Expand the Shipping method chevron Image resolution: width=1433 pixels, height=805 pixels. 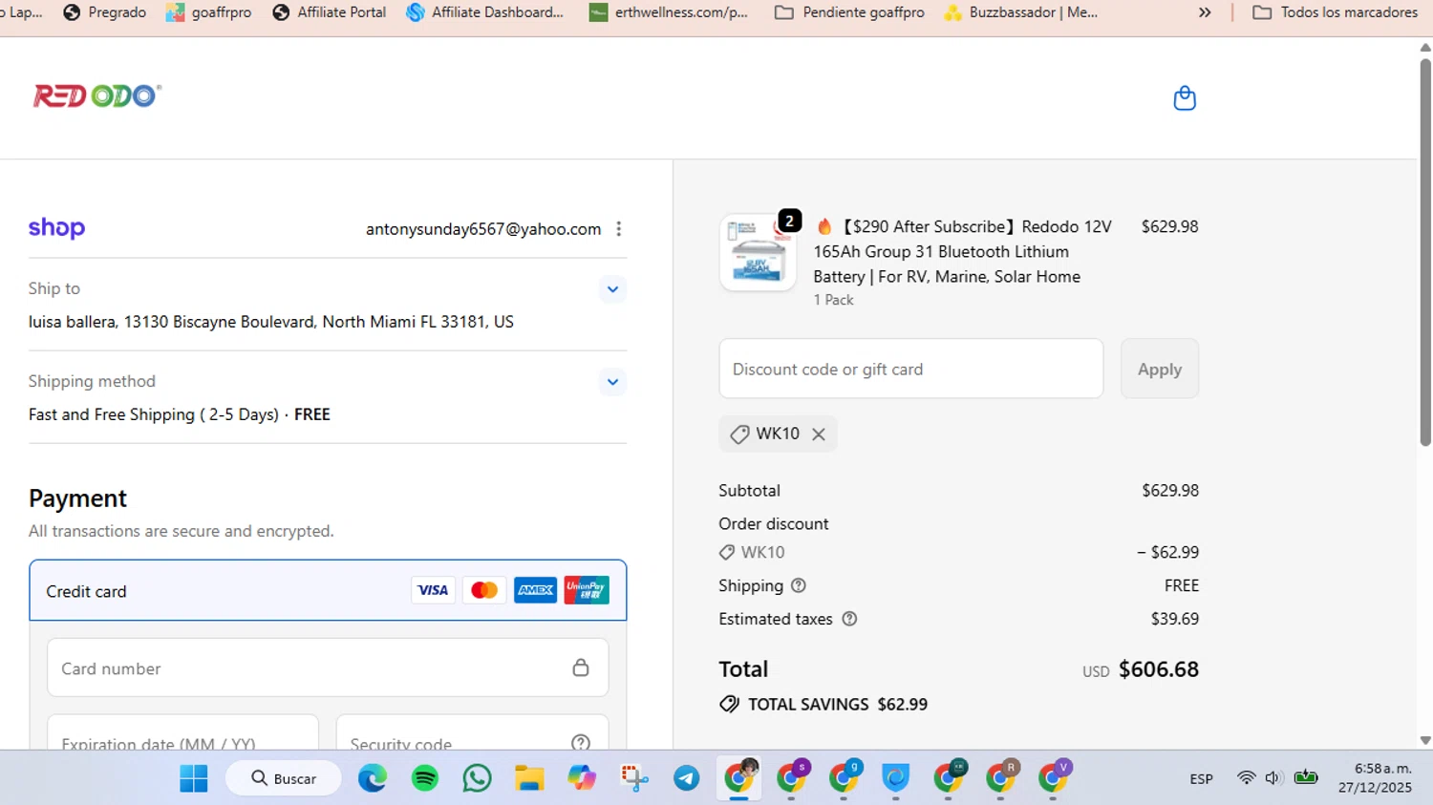(612, 382)
